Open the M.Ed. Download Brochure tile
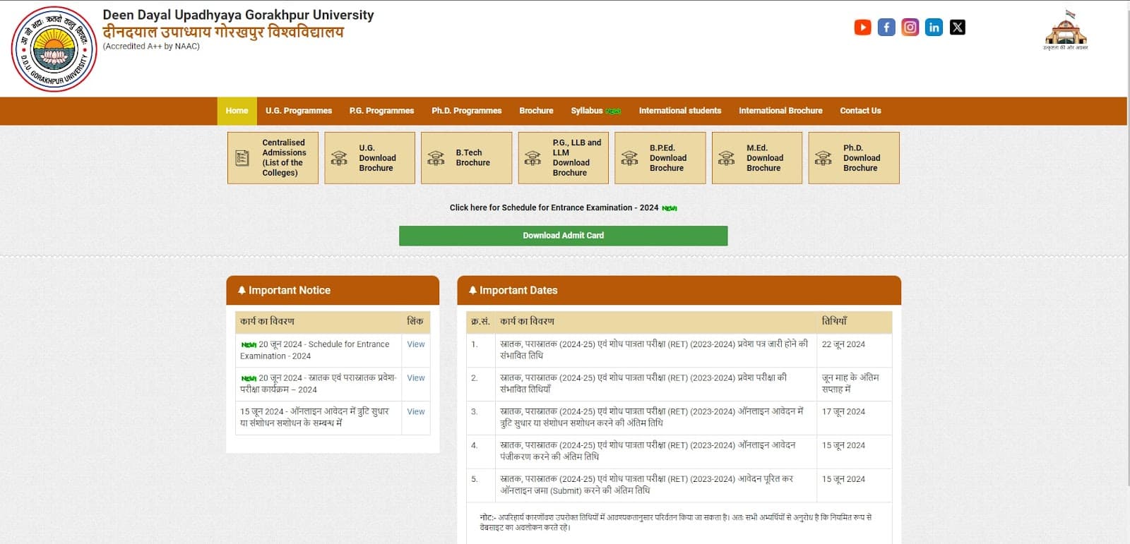The width and height of the screenshot is (1130, 544). tap(757, 158)
